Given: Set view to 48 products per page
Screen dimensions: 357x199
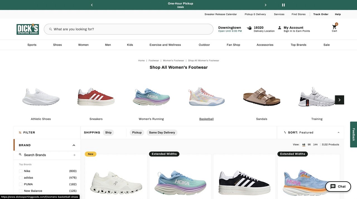Looking at the screenshot, I should [304, 145].
